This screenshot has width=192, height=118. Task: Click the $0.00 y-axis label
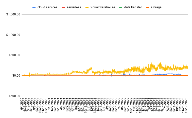tap(16, 76)
